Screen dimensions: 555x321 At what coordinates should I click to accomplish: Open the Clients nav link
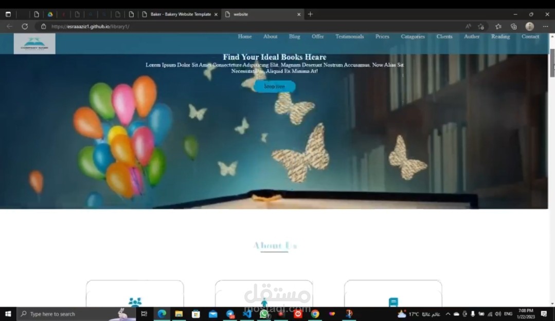tap(444, 36)
